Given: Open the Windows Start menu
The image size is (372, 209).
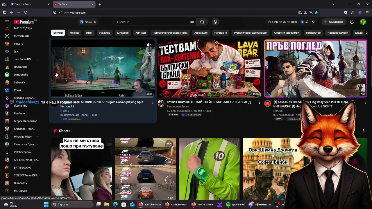Looking at the screenshot, I should (46, 204).
